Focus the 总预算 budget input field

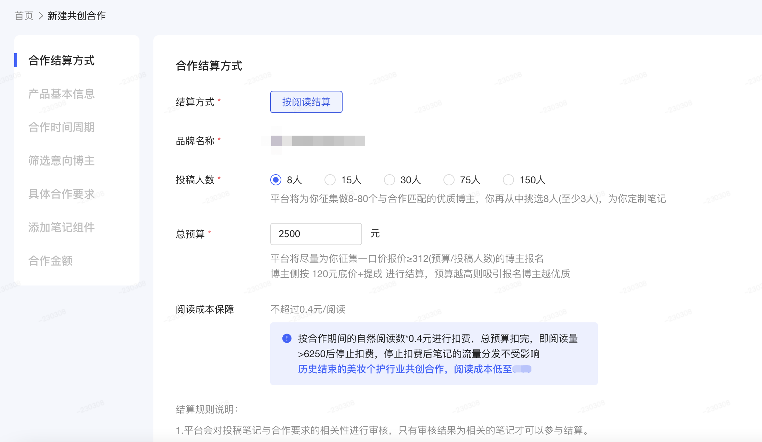click(x=316, y=234)
